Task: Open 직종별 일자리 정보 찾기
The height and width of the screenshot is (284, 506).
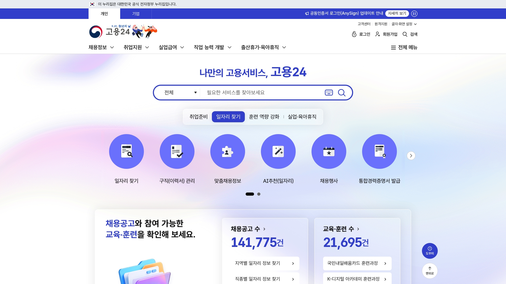Action: (265, 279)
